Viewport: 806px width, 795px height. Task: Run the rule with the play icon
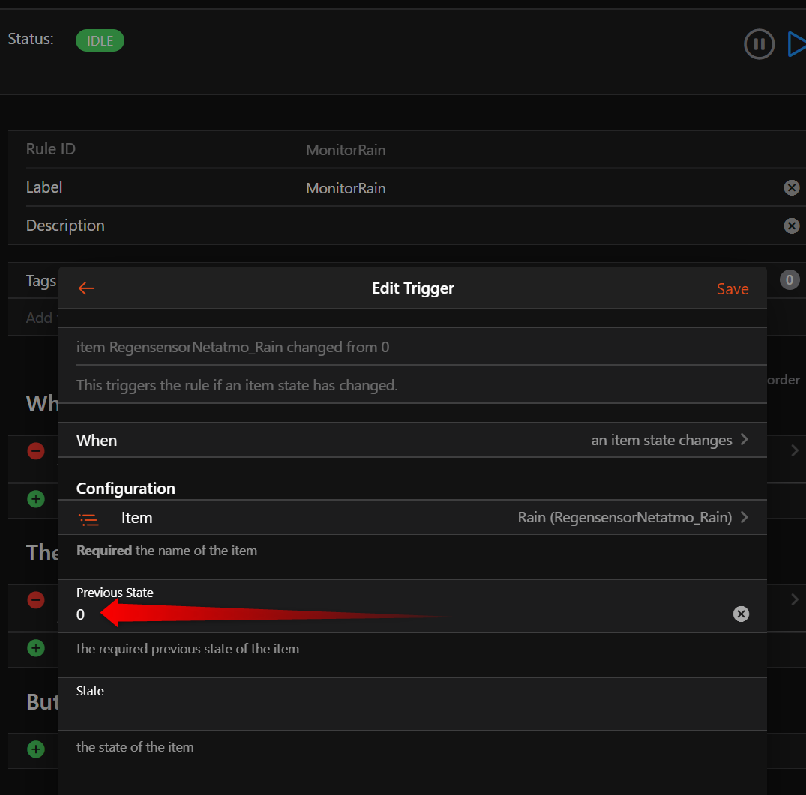[x=796, y=44]
